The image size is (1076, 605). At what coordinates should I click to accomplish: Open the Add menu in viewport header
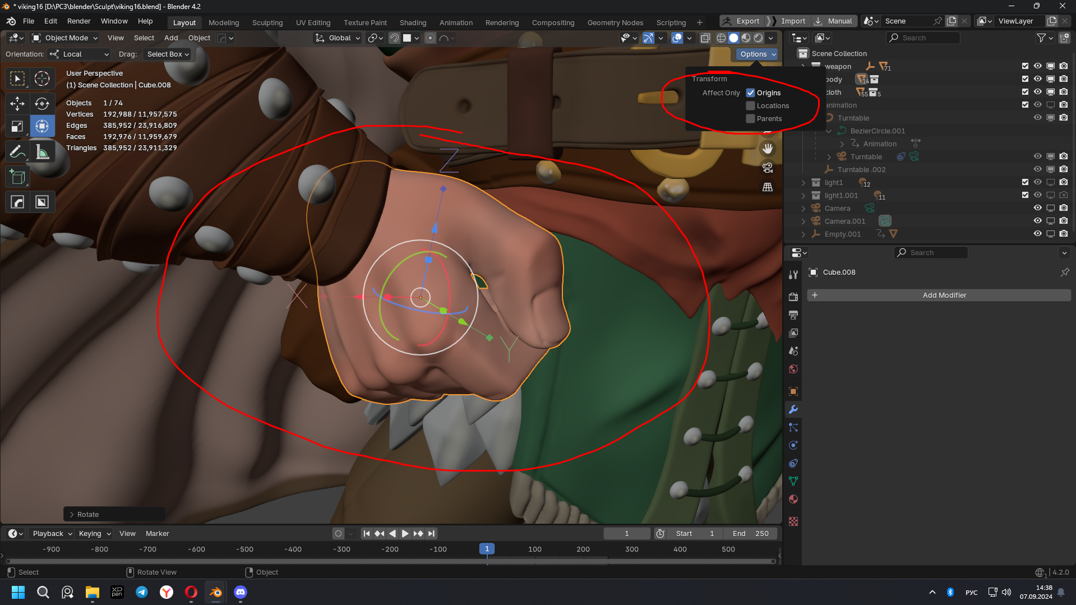pos(171,38)
